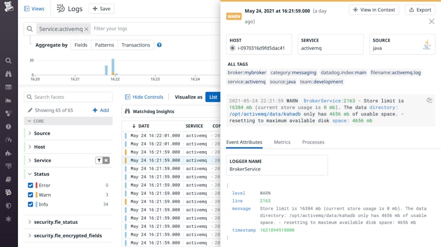
Task: Copy the log message via copy icon
Action: 429,100
